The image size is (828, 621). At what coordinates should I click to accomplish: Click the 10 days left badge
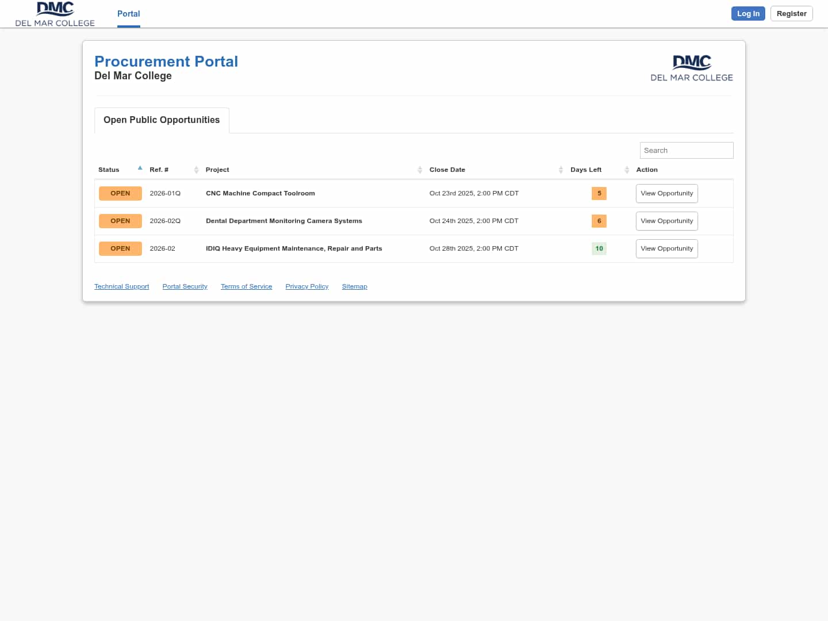(x=599, y=248)
